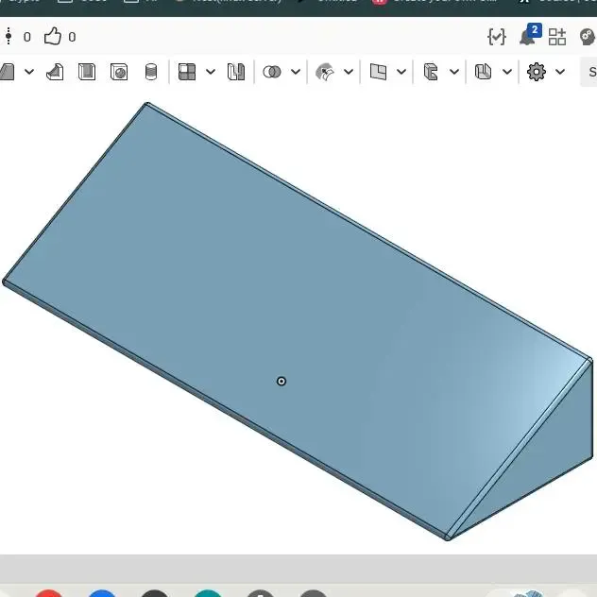Expand dropdown beside the face-modify tool
Image resolution: width=597 pixels, height=597 pixels.
point(349,72)
